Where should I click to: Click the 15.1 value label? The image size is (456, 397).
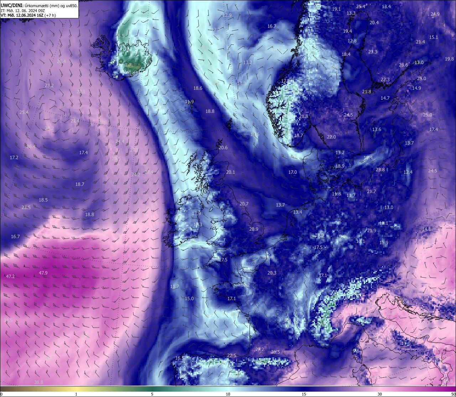[x=434, y=37]
